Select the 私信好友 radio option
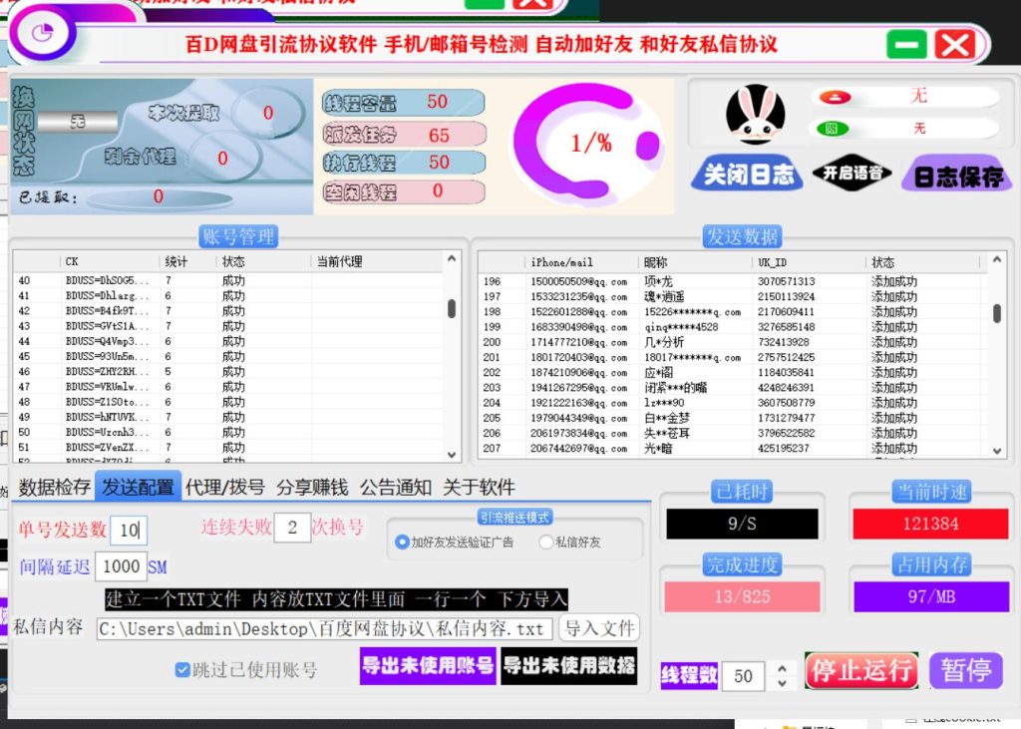 tap(545, 543)
